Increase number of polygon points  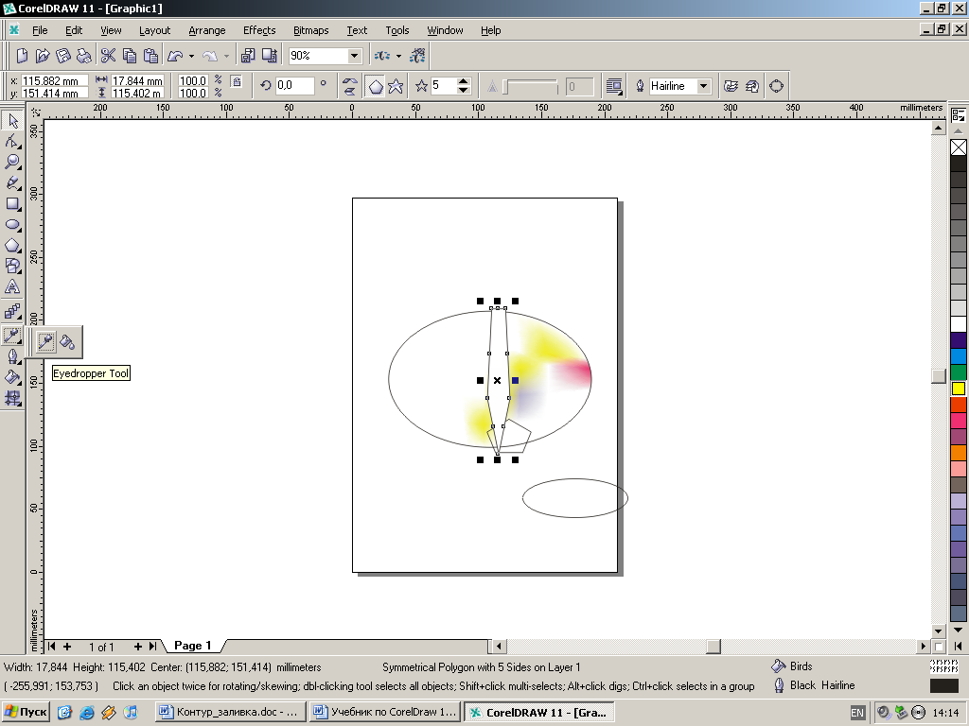tap(464, 81)
